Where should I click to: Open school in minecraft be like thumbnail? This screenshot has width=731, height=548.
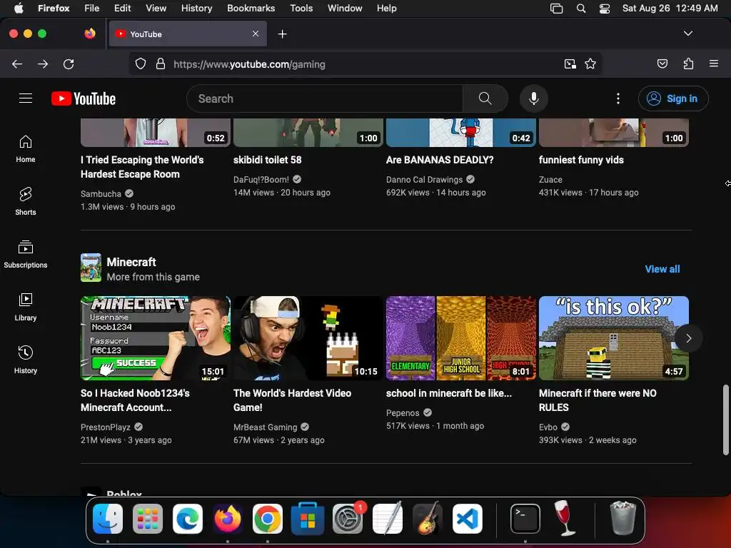(461, 338)
